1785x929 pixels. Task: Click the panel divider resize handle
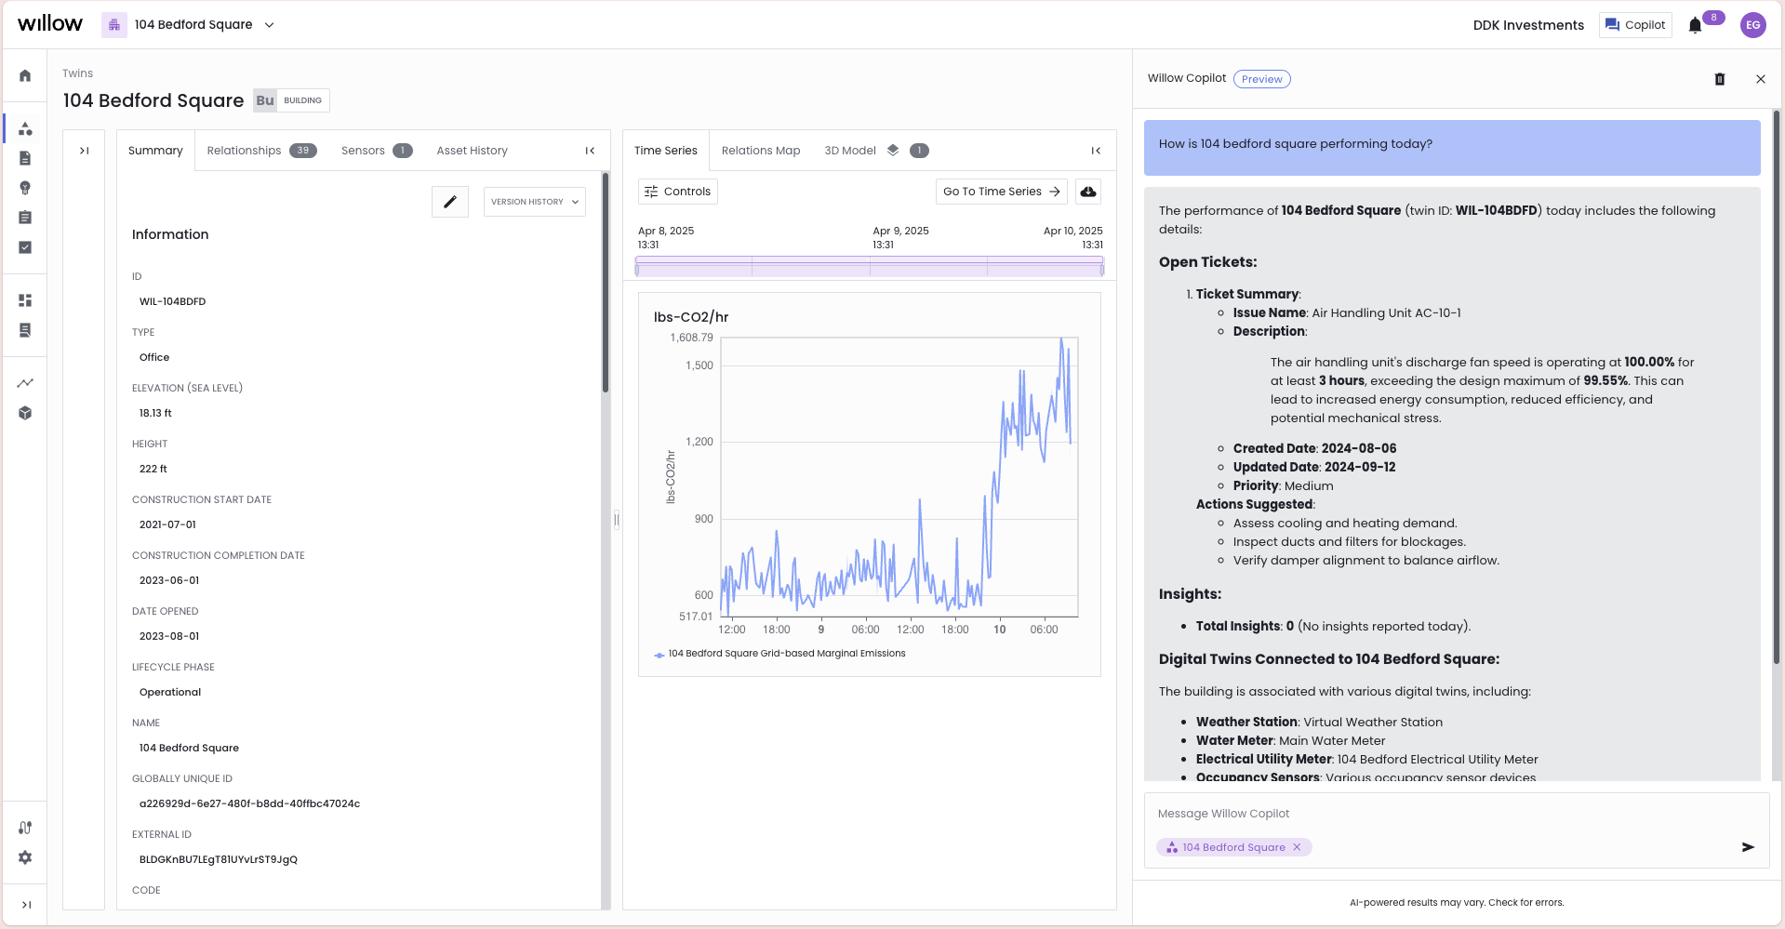point(617,520)
